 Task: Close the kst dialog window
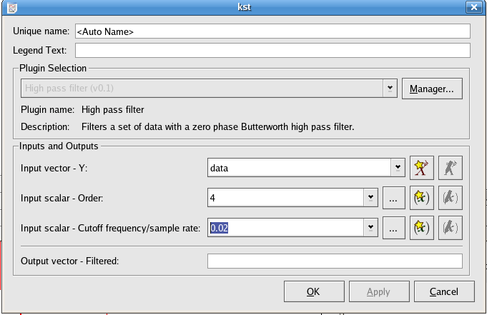pyautogui.click(x=474, y=7)
